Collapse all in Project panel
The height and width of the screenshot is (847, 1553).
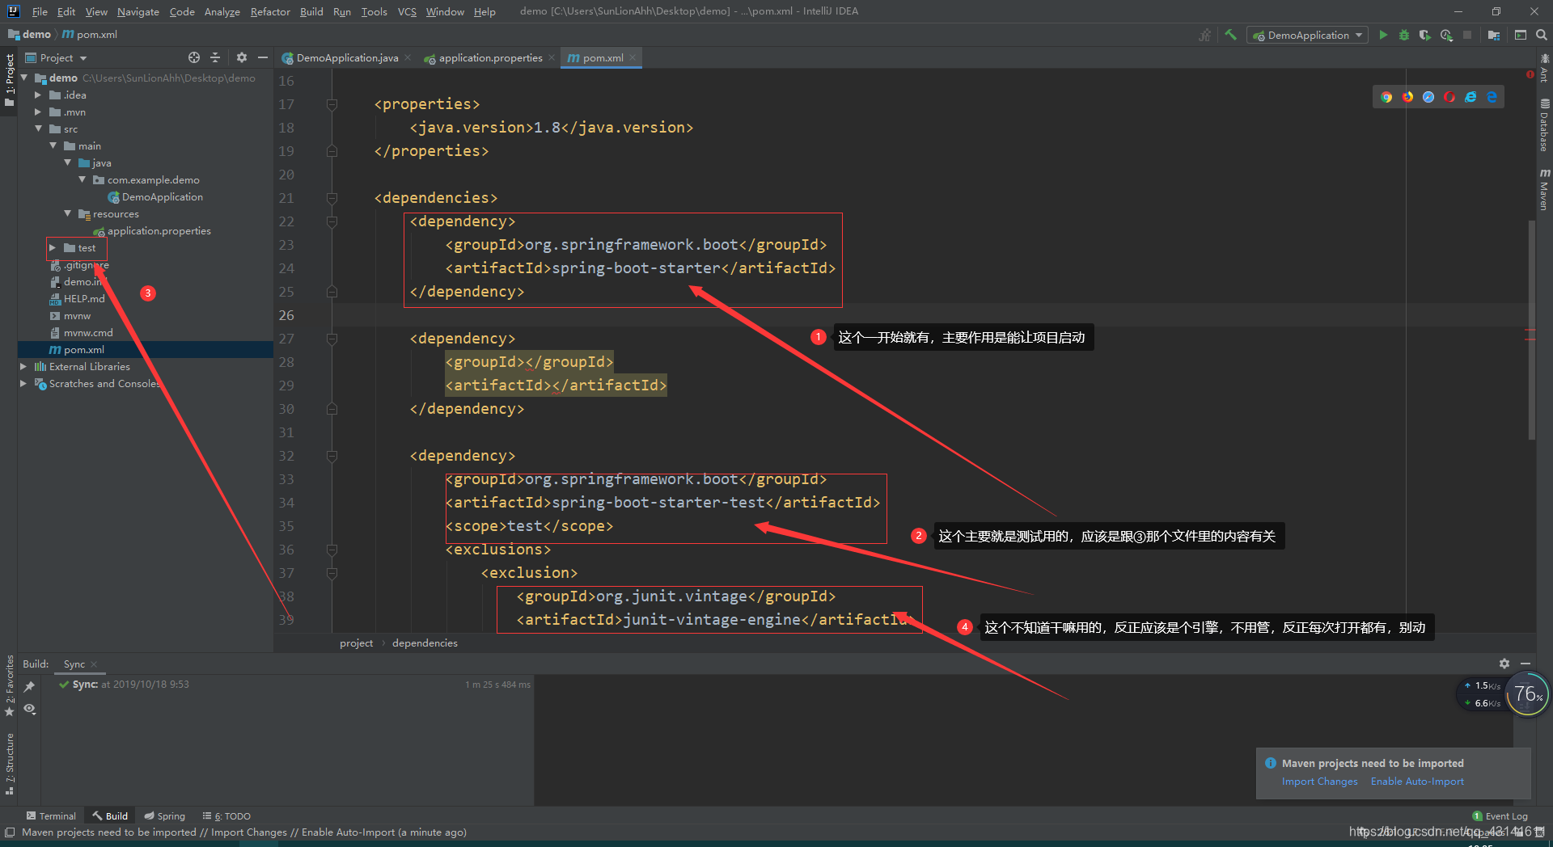pyautogui.click(x=215, y=57)
